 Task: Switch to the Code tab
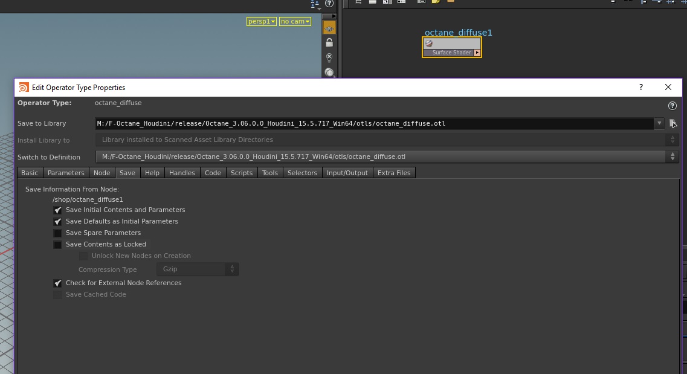pos(213,173)
